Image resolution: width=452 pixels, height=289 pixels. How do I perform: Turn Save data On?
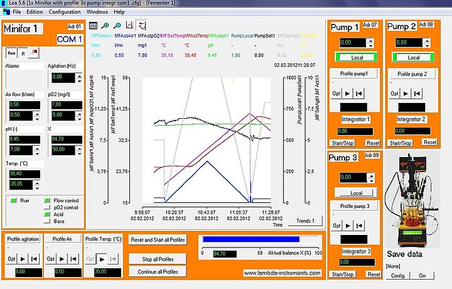pyautogui.click(x=422, y=276)
